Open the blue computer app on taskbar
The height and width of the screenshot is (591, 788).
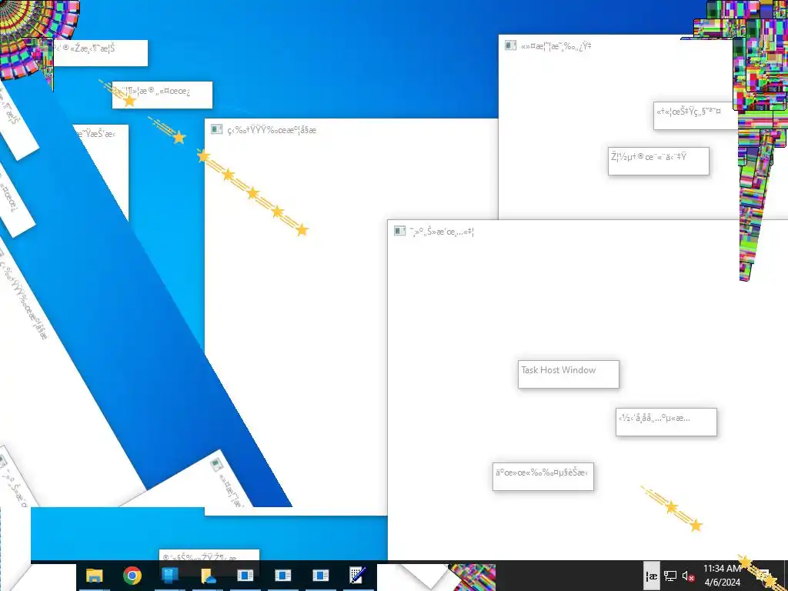click(x=169, y=576)
